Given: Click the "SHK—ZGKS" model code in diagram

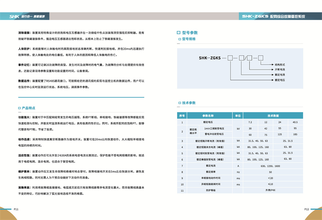Looking at the screenshot, I should 210,58.
